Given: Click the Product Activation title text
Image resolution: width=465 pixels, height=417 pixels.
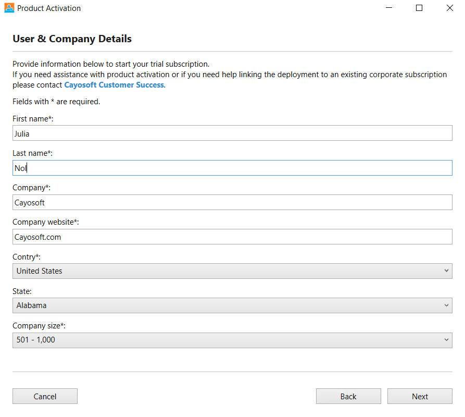Looking at the screenshot, I should pos(49,8).
